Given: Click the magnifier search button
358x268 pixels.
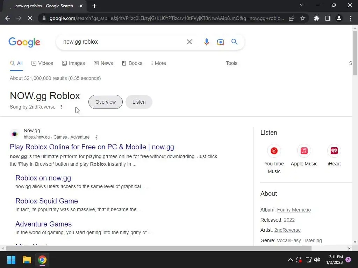Looking at the screenshot, I should pos(234,42).
